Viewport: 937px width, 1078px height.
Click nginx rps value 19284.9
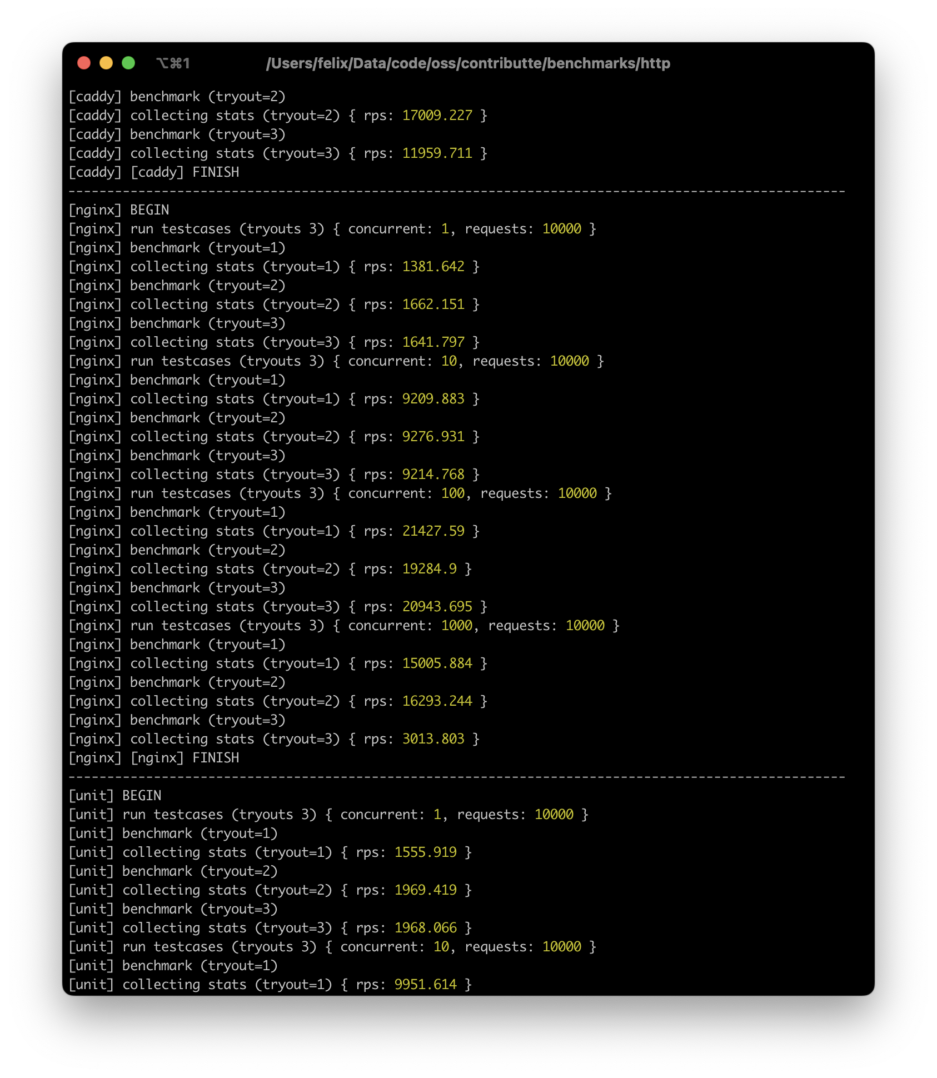click(429, 569)
